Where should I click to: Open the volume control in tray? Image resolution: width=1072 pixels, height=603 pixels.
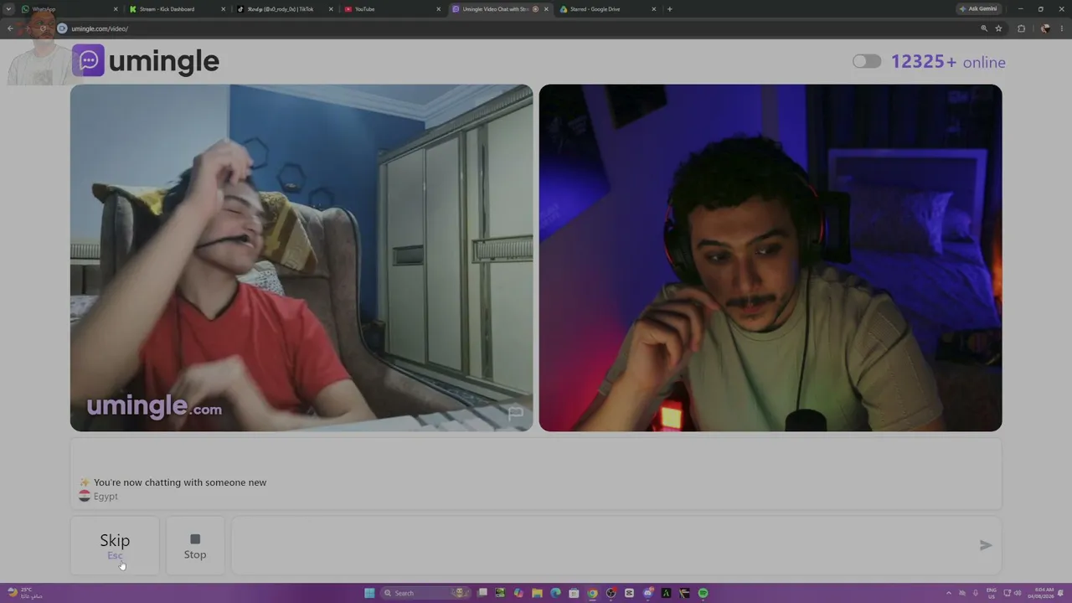(1018, 593)
